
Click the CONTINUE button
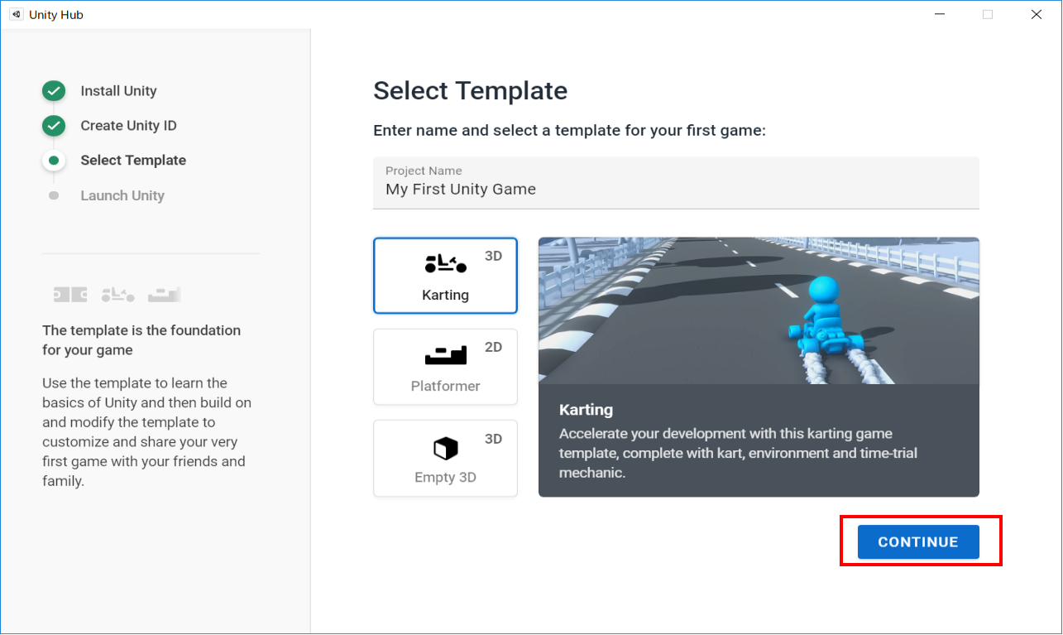(918, 541)
